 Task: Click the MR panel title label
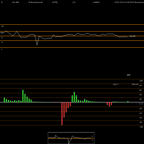128,75
